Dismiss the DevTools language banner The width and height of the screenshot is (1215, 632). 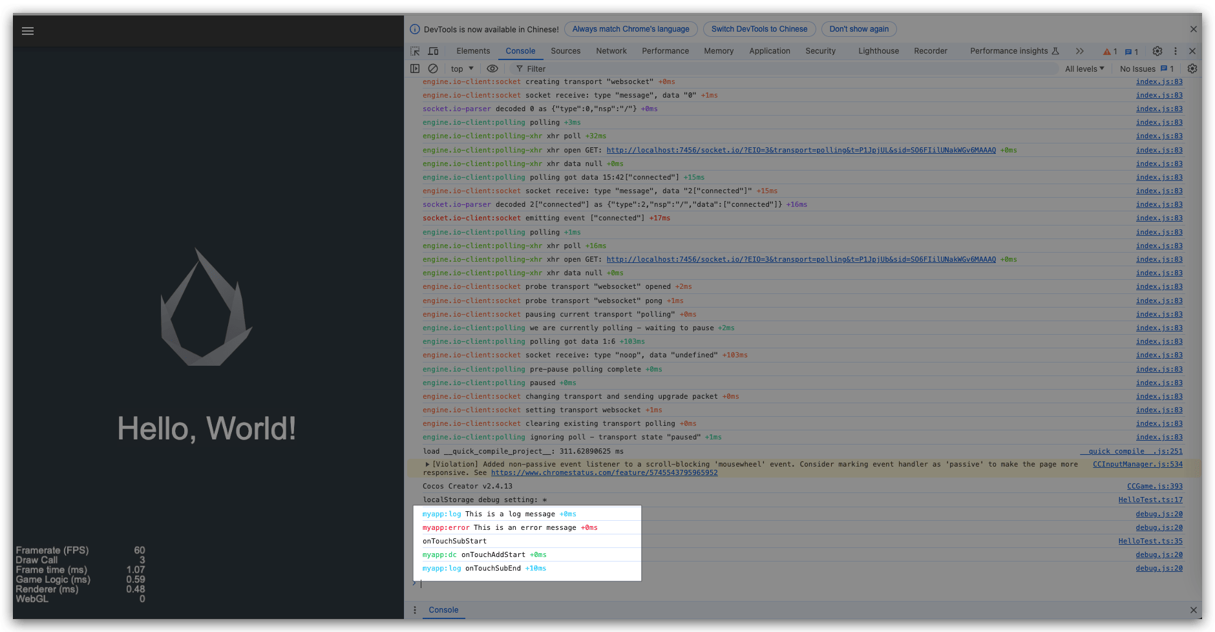1194,29
